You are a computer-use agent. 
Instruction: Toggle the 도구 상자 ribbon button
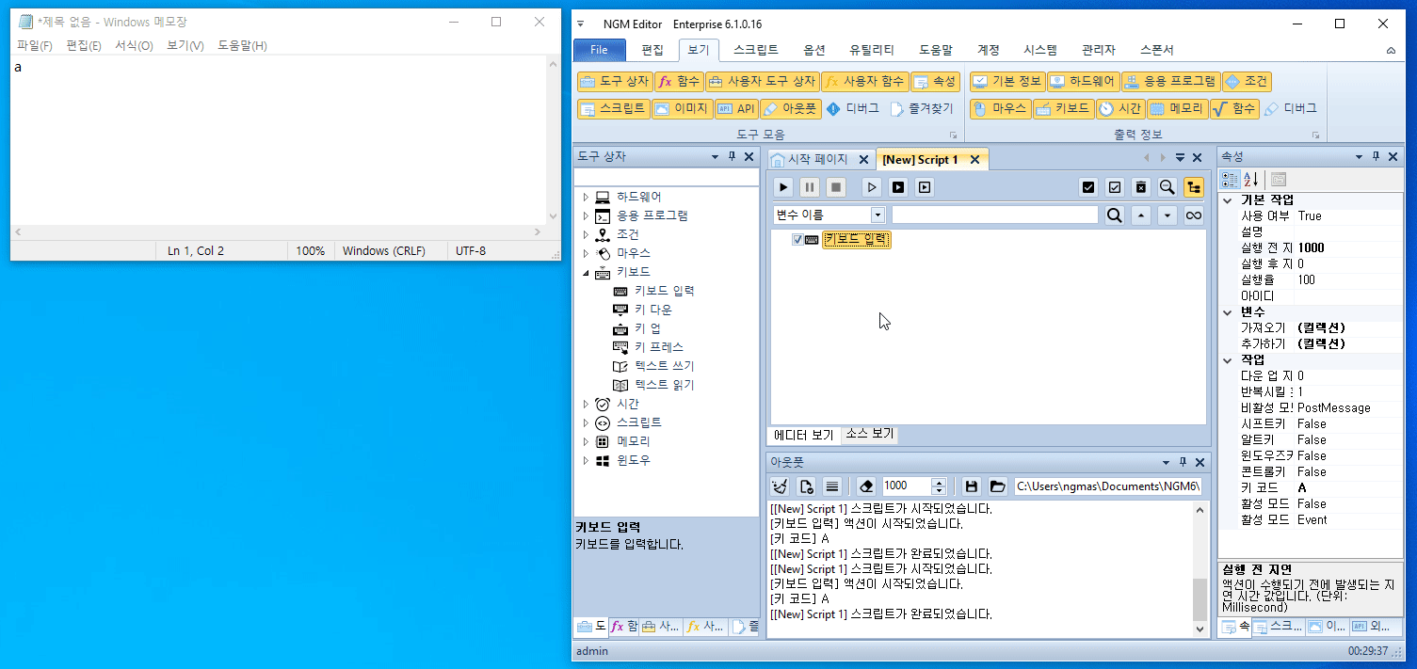pos(614,82)
